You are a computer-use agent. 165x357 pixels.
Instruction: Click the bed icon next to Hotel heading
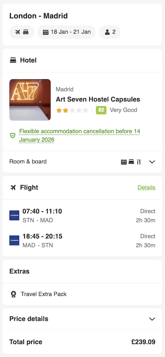13,60
